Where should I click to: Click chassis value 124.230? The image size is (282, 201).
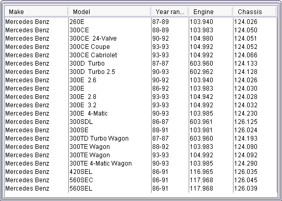(246, 114)
